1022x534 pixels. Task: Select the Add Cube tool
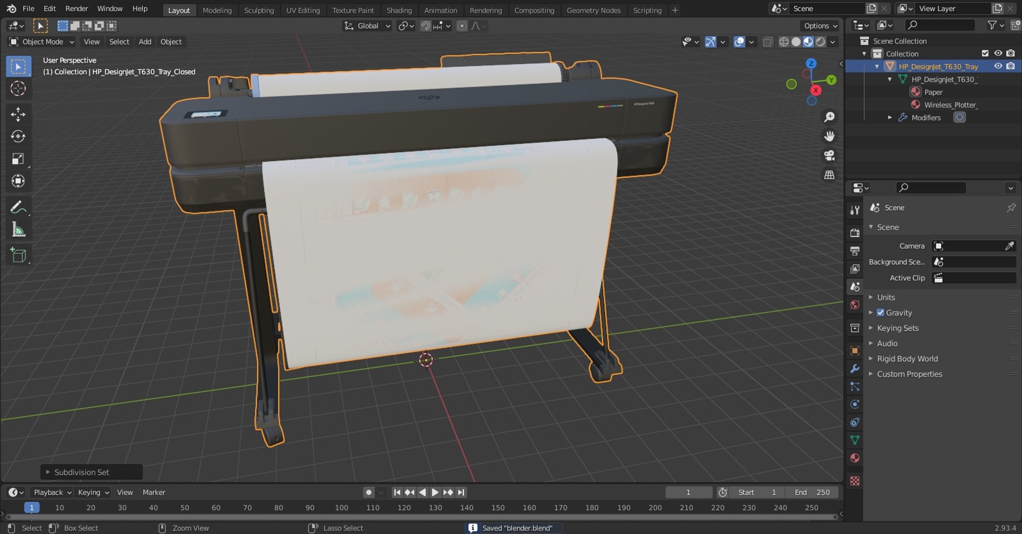18,255
